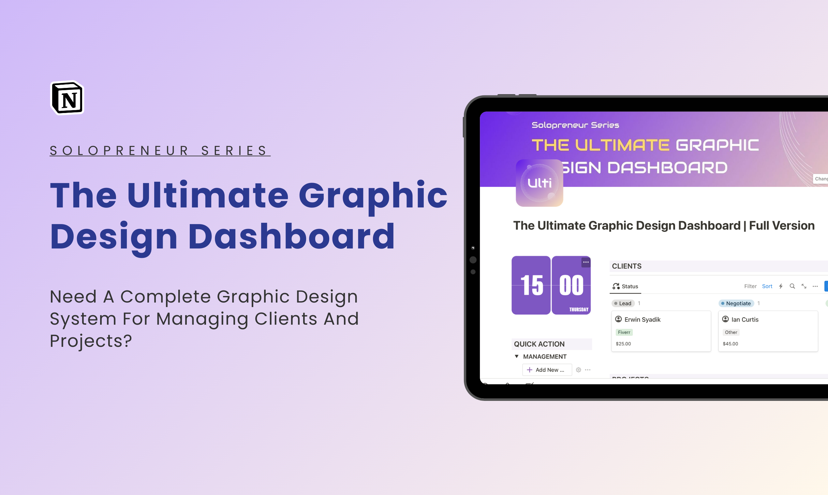828x495 pixels.
Task: Click the three-dot menu icon on timer
Action: [585, 263]
